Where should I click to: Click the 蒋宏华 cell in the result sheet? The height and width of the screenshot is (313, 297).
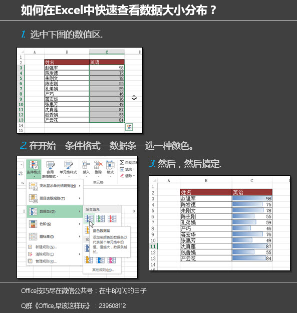[206, 234]
